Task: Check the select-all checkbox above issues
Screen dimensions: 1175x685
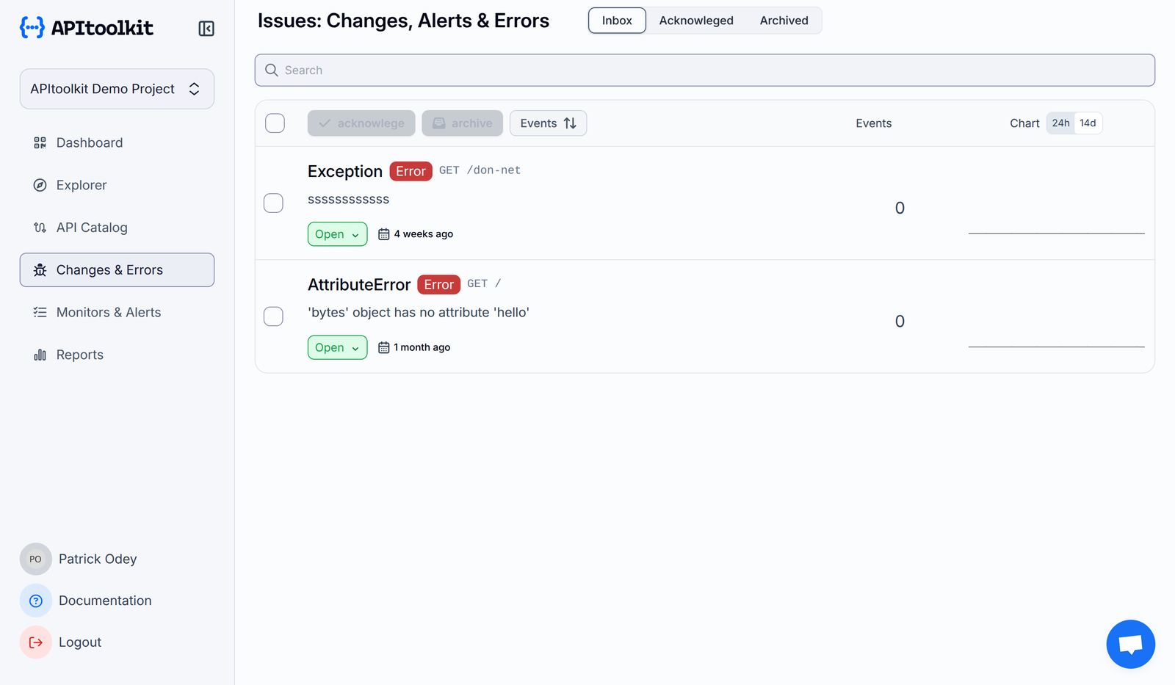Action: pos(275,123)
